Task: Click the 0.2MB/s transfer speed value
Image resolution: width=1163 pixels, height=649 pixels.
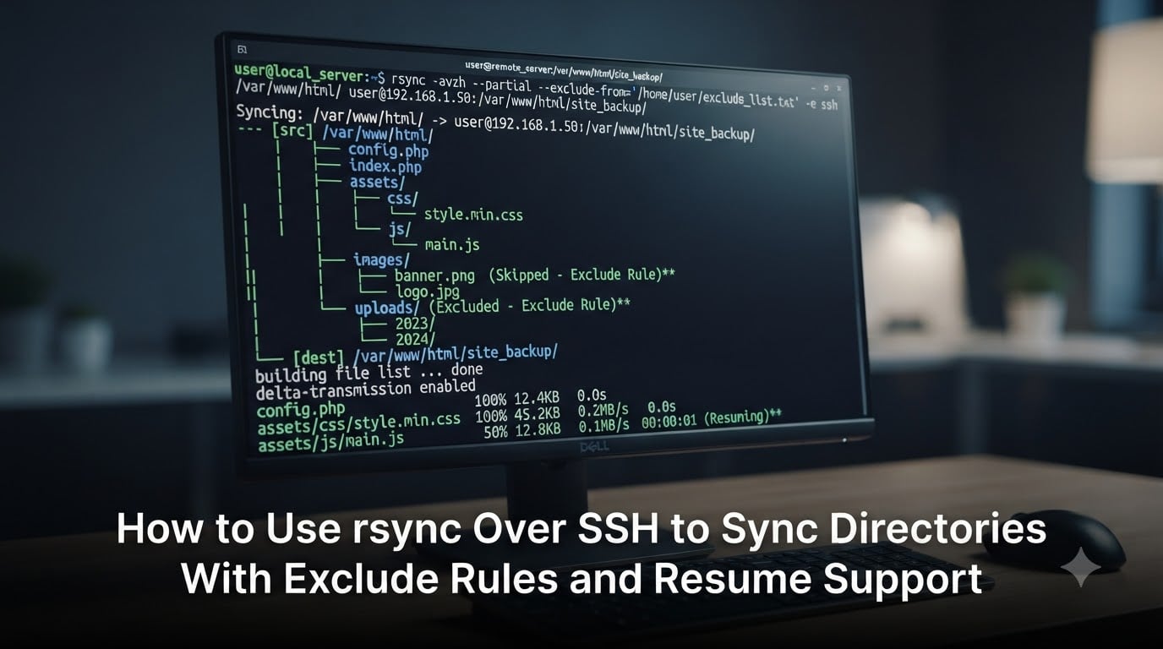Action: tap(603, 411)
